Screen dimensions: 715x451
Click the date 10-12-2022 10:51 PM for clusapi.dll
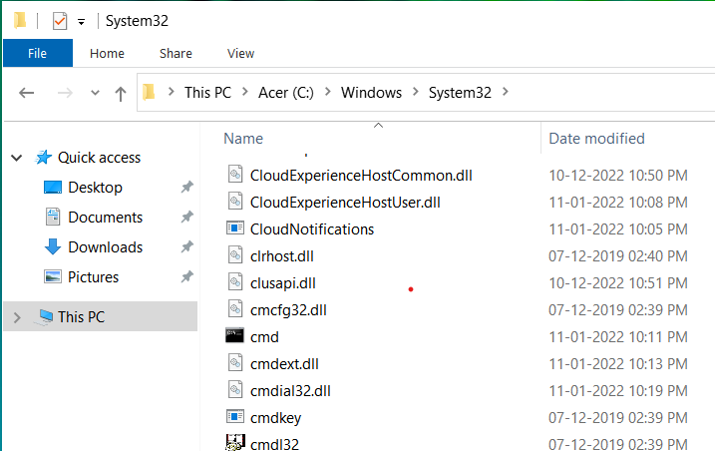click(x=618, y=283)
